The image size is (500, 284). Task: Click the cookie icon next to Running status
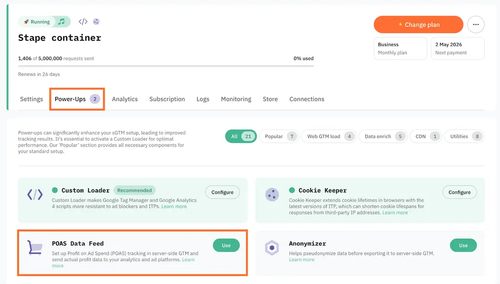tap(96, 22)
